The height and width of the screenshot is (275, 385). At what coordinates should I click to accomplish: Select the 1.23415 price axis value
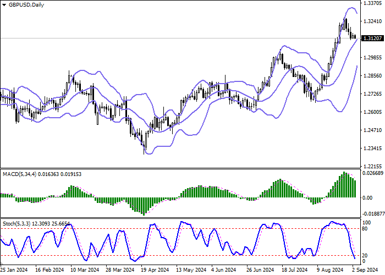tap(372, 148)
